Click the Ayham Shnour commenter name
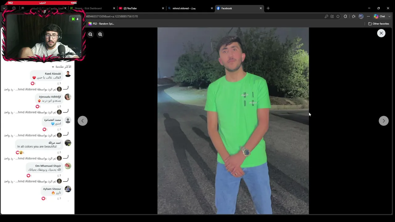The image size is (395, 222). [x=52, y=189]
